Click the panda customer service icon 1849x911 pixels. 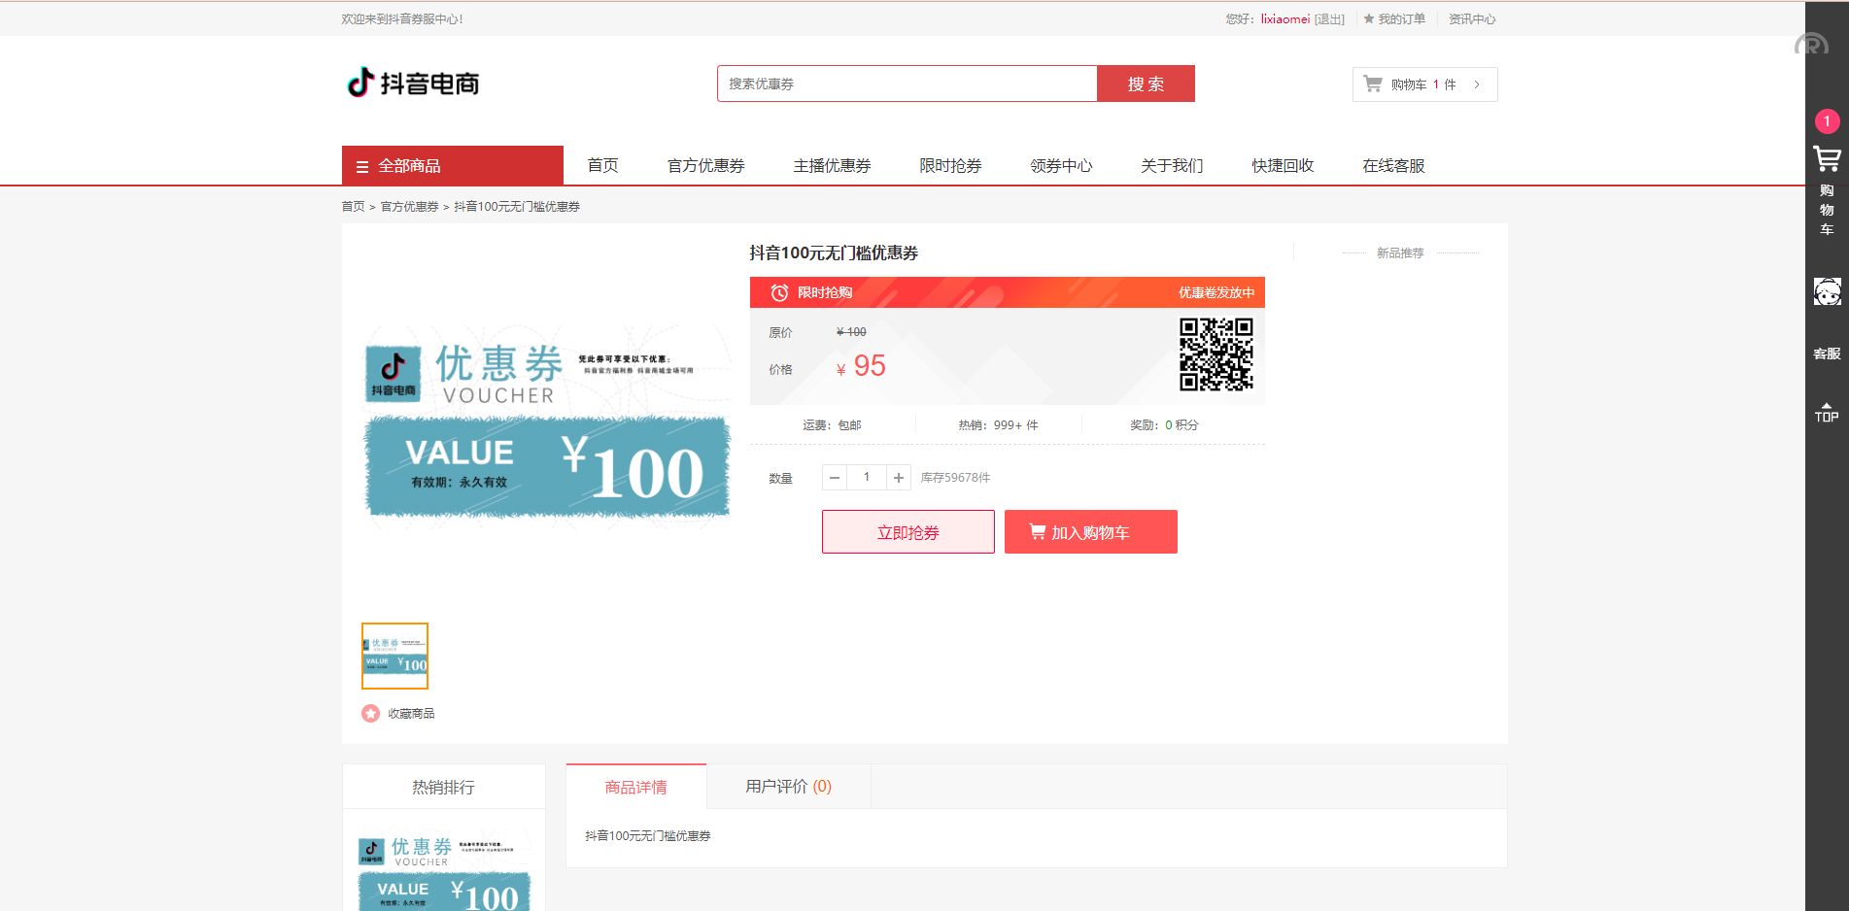1827,292
